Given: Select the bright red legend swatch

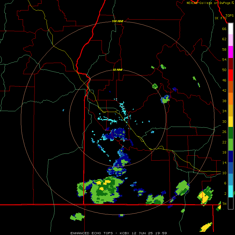Looking at the screenshot, I should (x=231, y=75).
